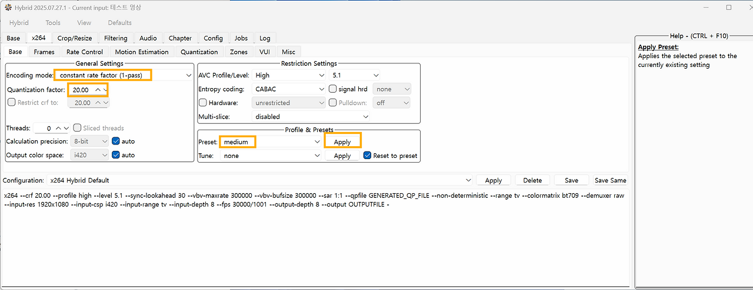Click the Restrict crf value spinner
Image resolution: width=753 pixels, height=290 pixels.
tap(89, 103)
